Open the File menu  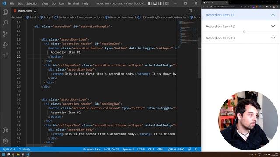[12, 3]
